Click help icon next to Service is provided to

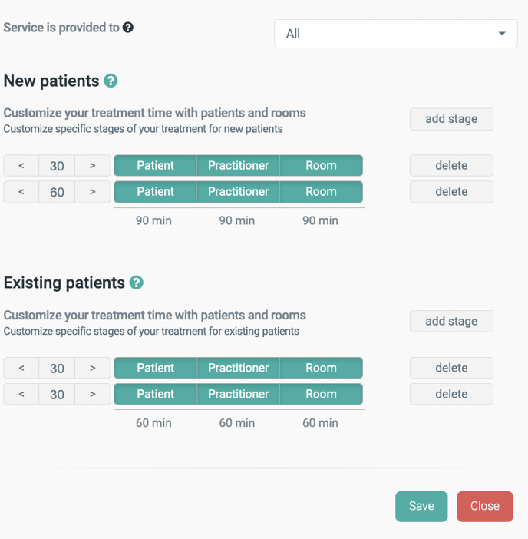tap(128, 28)
